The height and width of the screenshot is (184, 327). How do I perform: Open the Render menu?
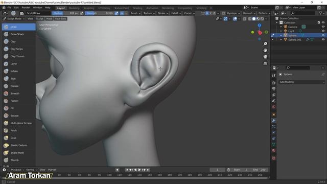pyautogui.click(x=26, y=8)
